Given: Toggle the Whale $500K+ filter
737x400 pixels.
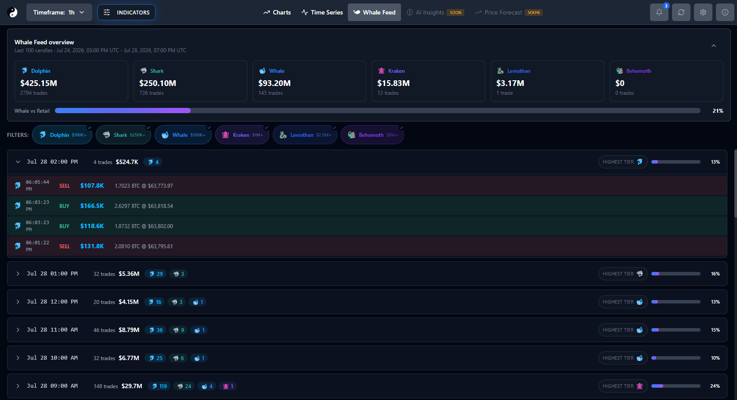Looking at the screenshot, I should 183,135.
